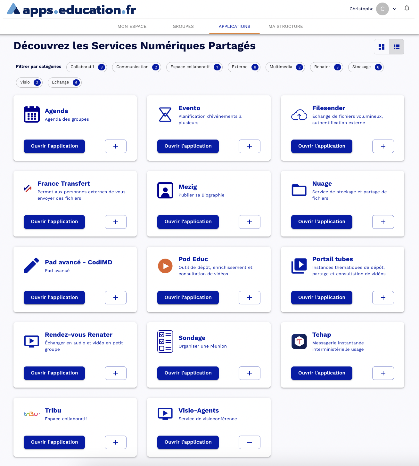Click the Evento hourglass icon

[x=165, y=114]
